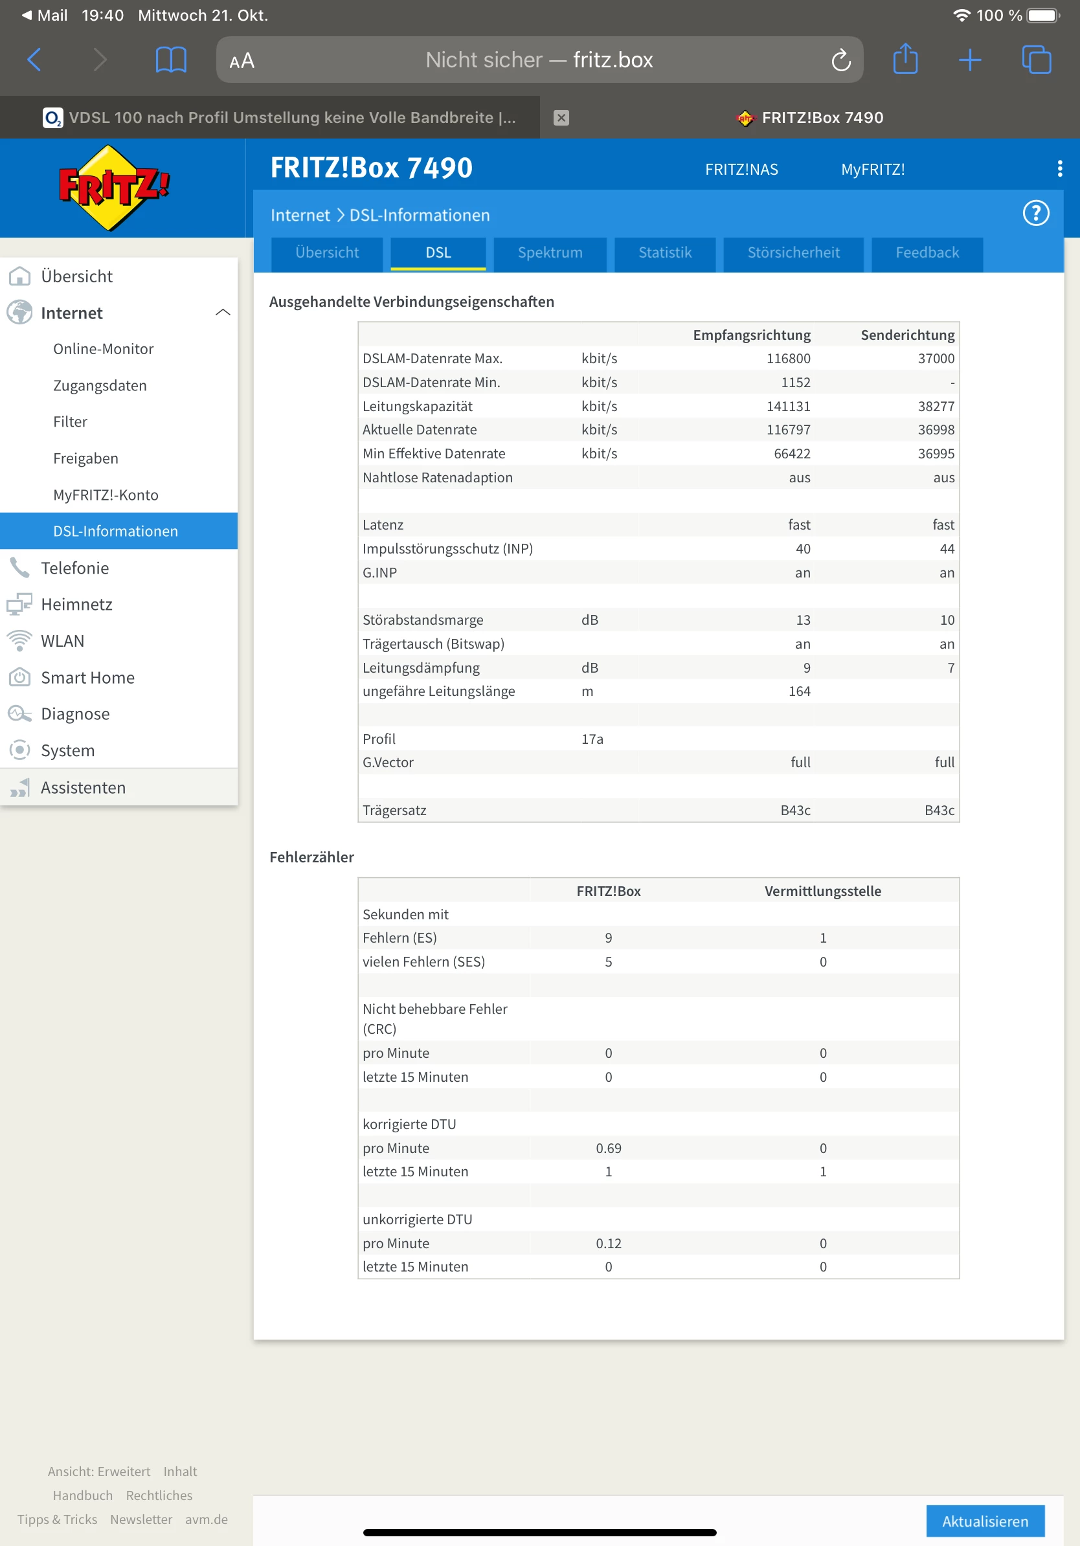
Task: Tap the fritz.box address bar
Action: (539, 60)
